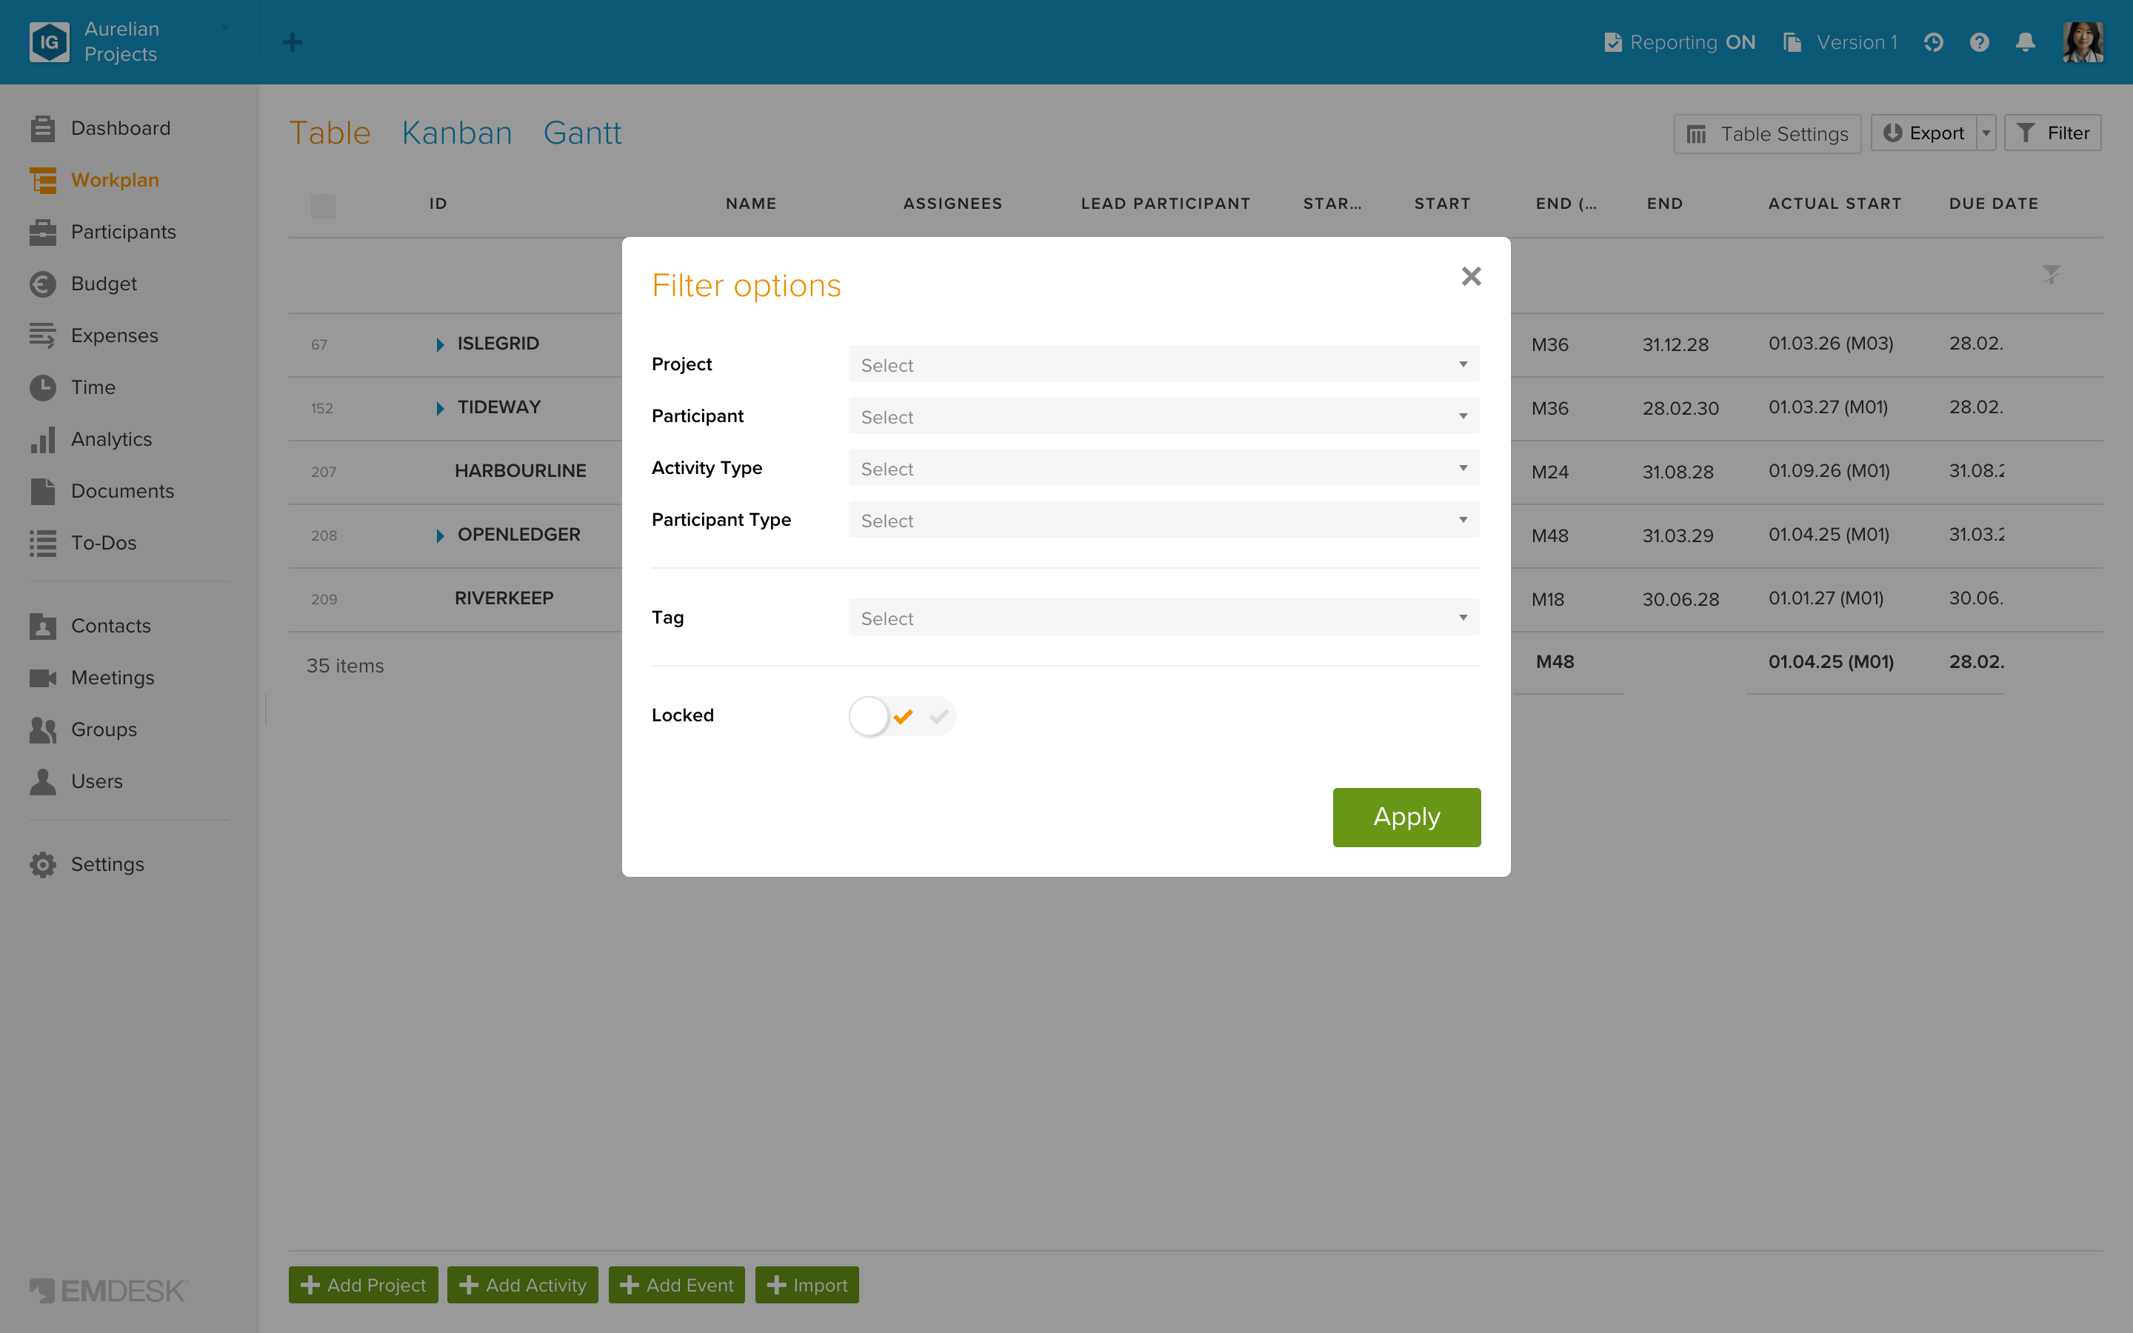Image resolution: width=2133 pixels, height=1333 pixels.
Task: Open Documents file icon
Action: coord(42,491)
